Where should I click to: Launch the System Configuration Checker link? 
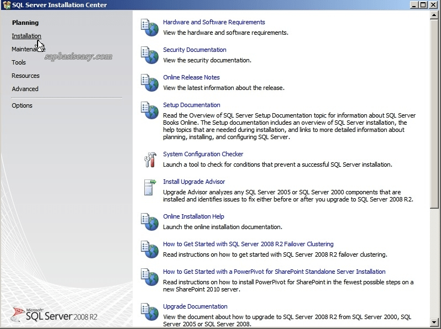203,154
